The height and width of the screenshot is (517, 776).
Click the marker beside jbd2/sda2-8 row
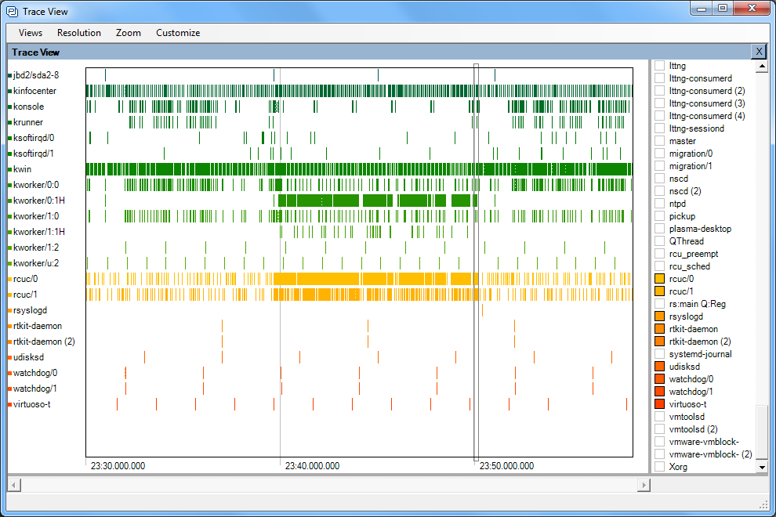tap(9, 75)
